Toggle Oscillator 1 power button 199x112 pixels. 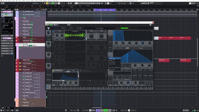pos(53,31)
